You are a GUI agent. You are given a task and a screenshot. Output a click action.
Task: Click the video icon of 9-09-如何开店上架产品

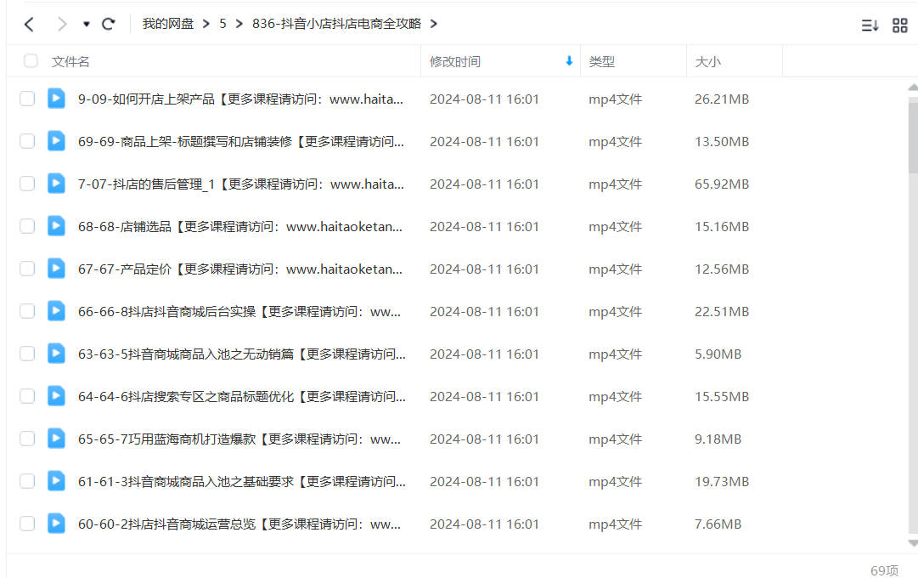(x=56, y=98)
